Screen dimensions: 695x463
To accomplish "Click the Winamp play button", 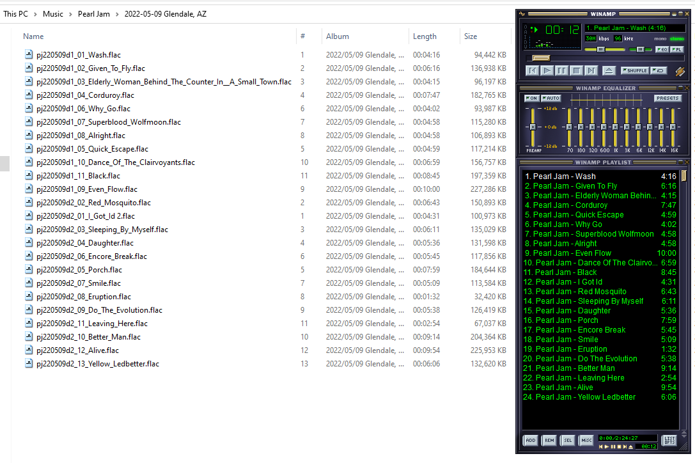I will pos(547,70).
